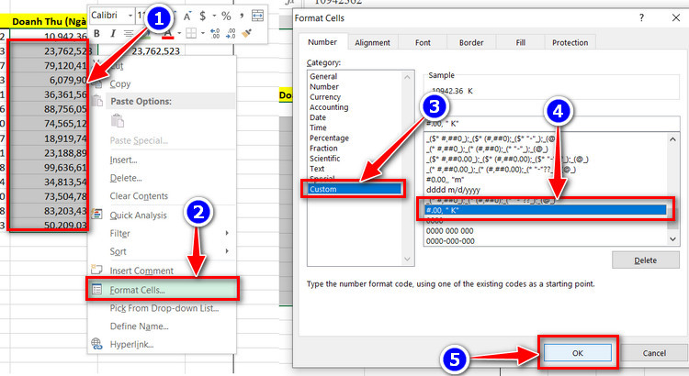The width and height of the screenshot is (689, 376).
Task: Choose Delete... from the context menu
Action: coord(126,178)
